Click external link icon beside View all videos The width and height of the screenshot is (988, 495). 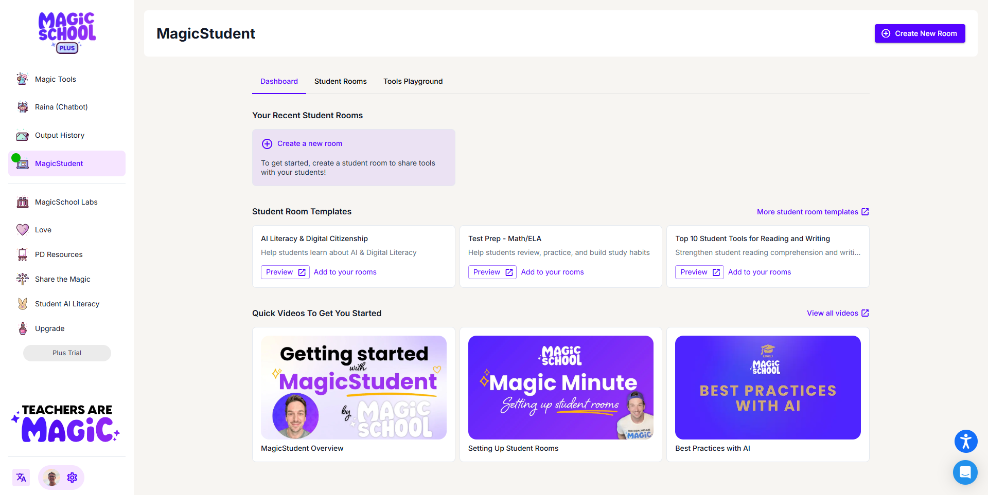click(865, 313)
